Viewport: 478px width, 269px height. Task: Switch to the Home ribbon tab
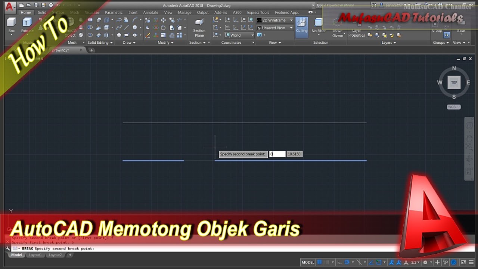[26, 12]
